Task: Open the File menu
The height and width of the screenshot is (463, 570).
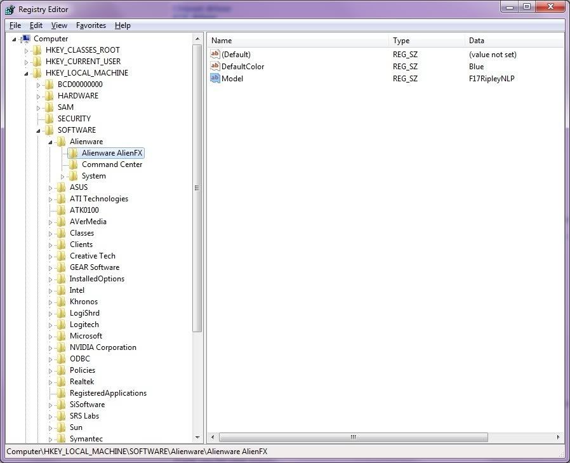Action: click(x=15, y=25)
